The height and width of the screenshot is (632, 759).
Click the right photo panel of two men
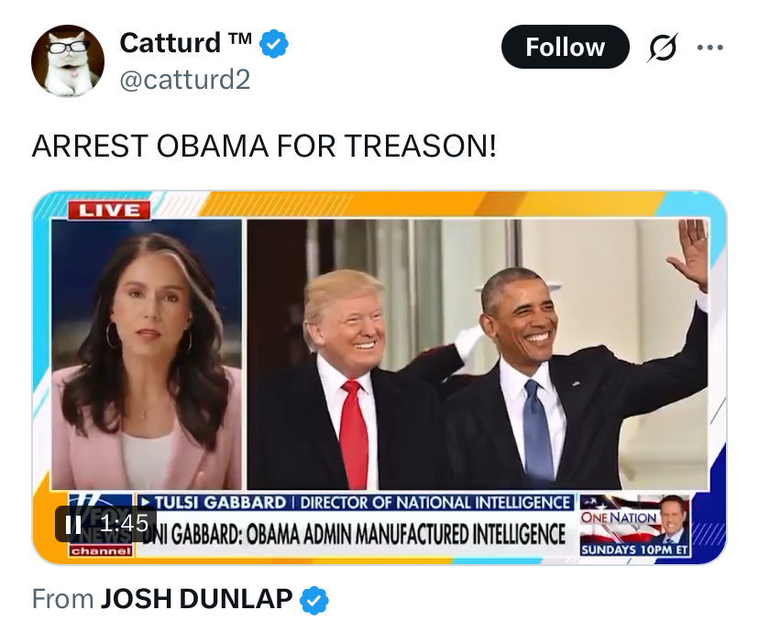click(478, 354)
